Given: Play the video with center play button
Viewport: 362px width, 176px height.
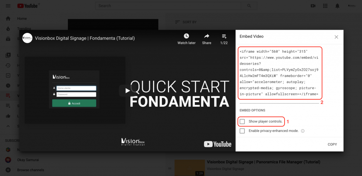Looking at the screenshot, I should [x=128, y=91].
